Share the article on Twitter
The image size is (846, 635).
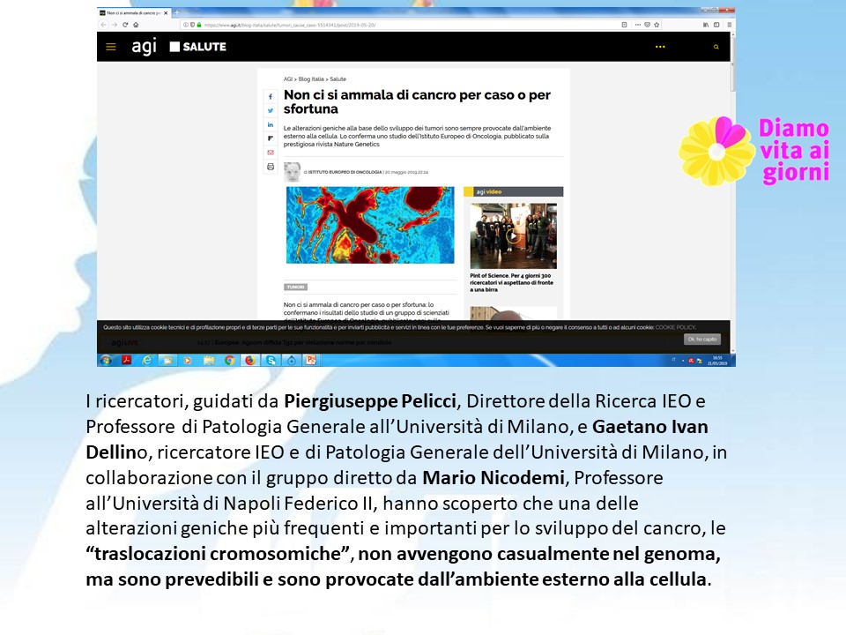[271, 111]
